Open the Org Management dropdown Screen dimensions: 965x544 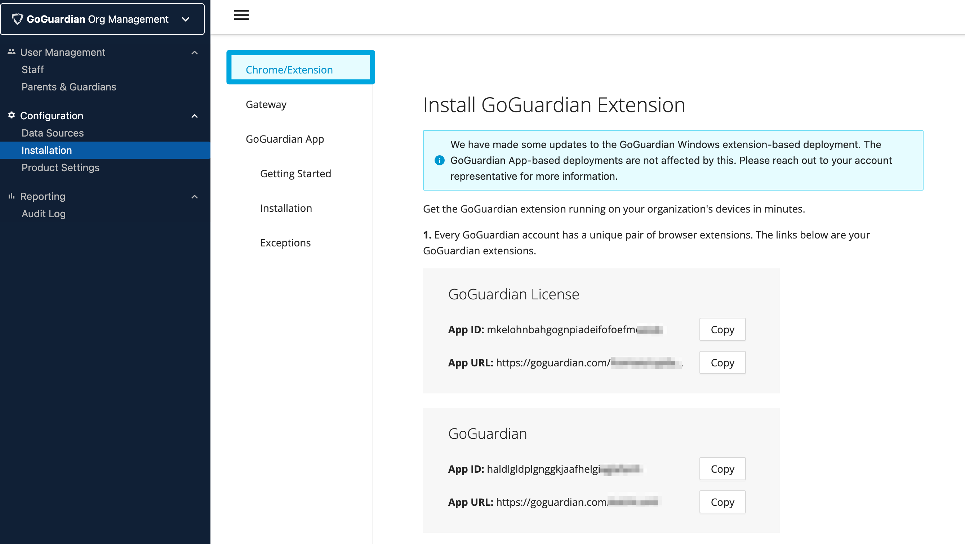coord(186,19)
